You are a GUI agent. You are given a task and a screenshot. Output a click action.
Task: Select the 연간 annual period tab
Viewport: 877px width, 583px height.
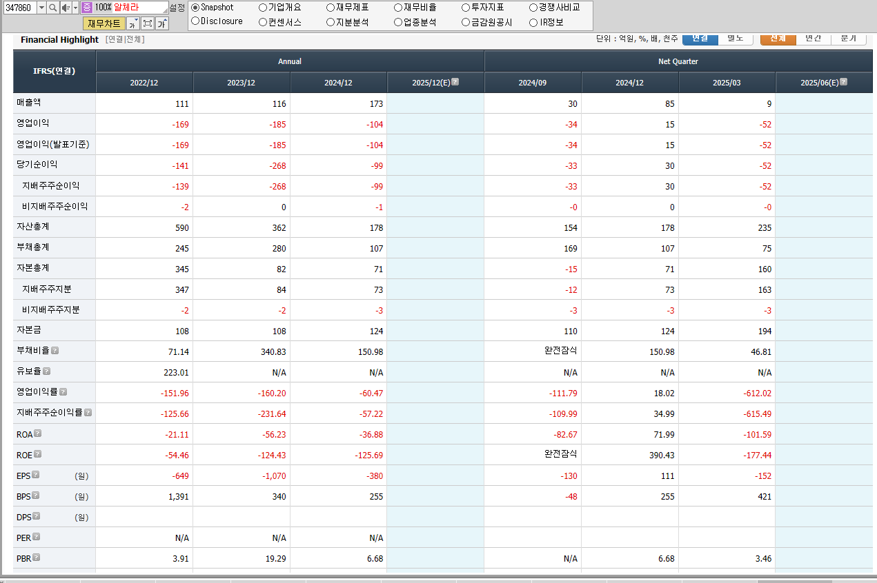[x=813, y=39]
